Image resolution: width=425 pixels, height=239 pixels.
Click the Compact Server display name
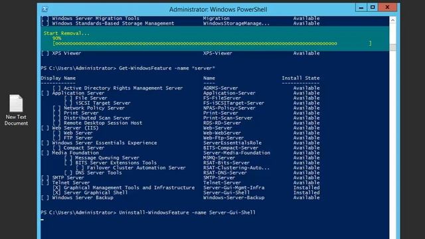click(x=84, y=147)
